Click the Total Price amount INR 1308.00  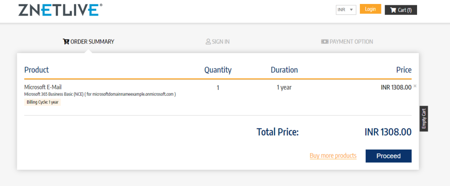tap(388, 132)
